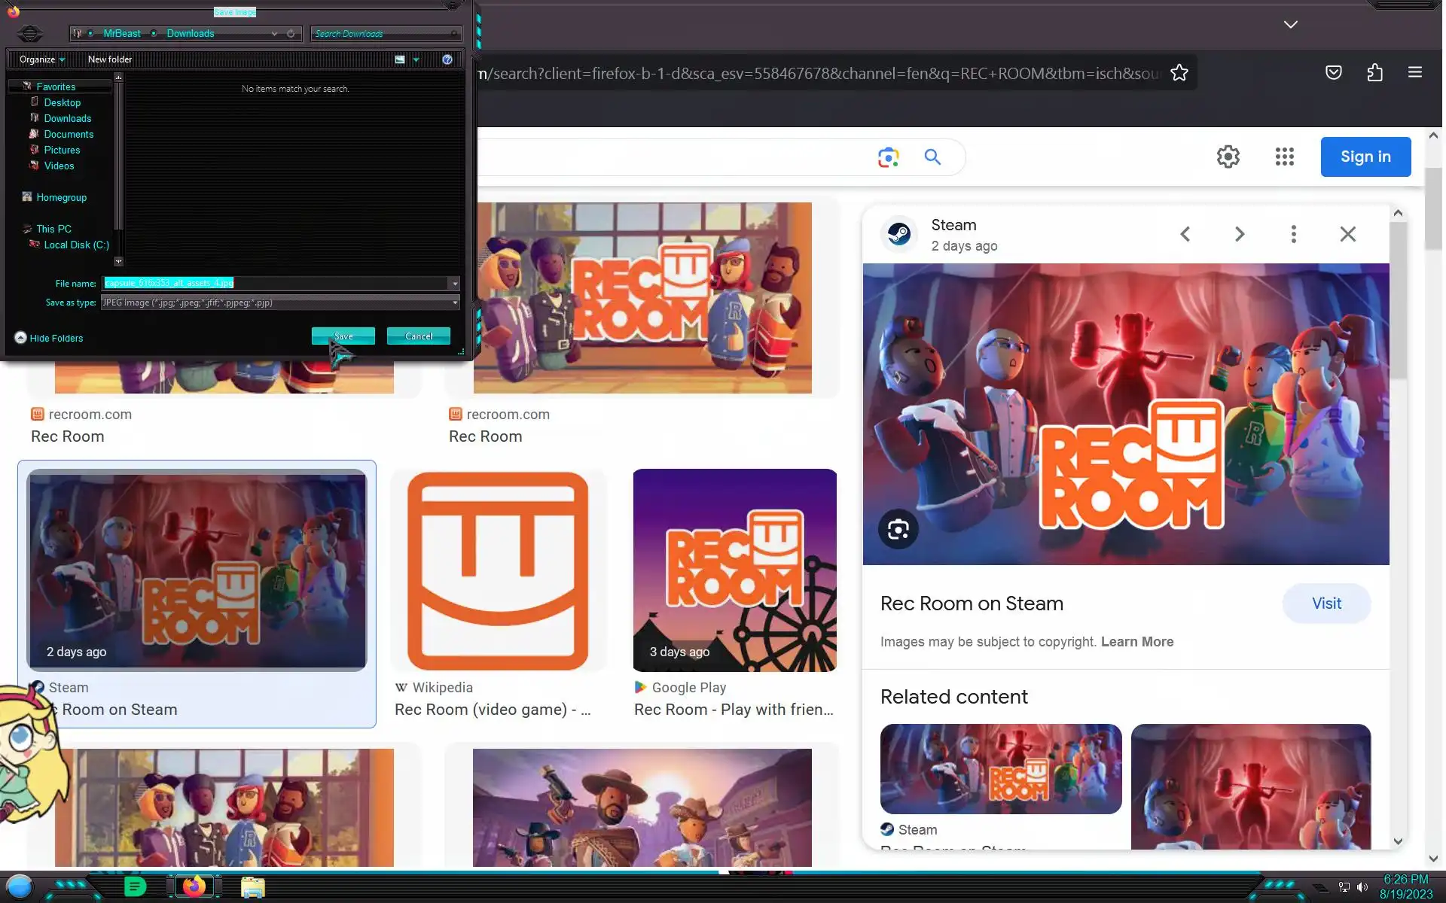This screenshot has width=1446, height=903.
Task: Click the Save to Pocket icon
Action: click(x=1333, y=73)
